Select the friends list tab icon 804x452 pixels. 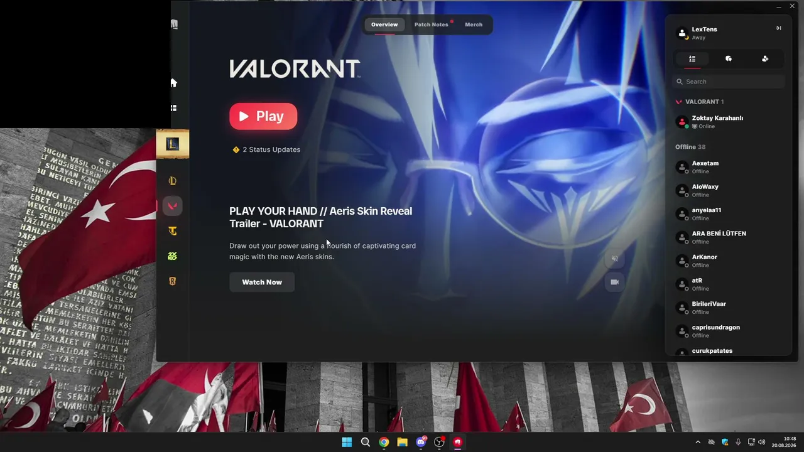[692, 58]
